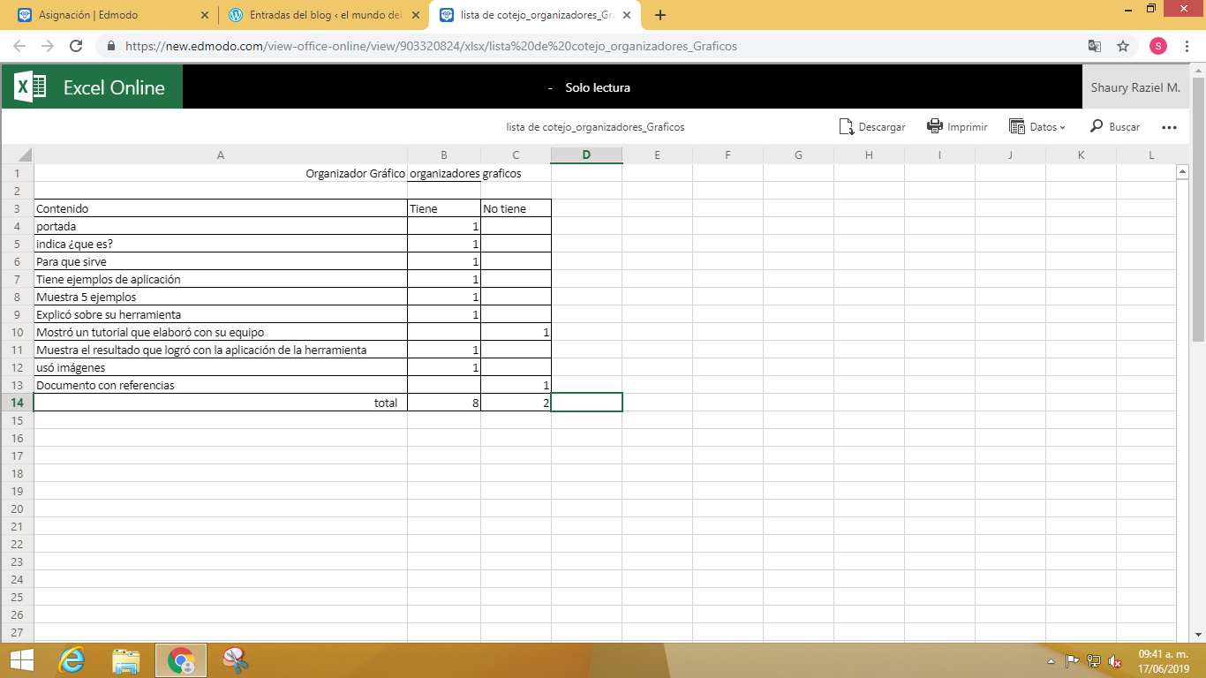Click the Imprimir printer icon
The width and height of the screenshot is (1206, 678).
(935, 126)
